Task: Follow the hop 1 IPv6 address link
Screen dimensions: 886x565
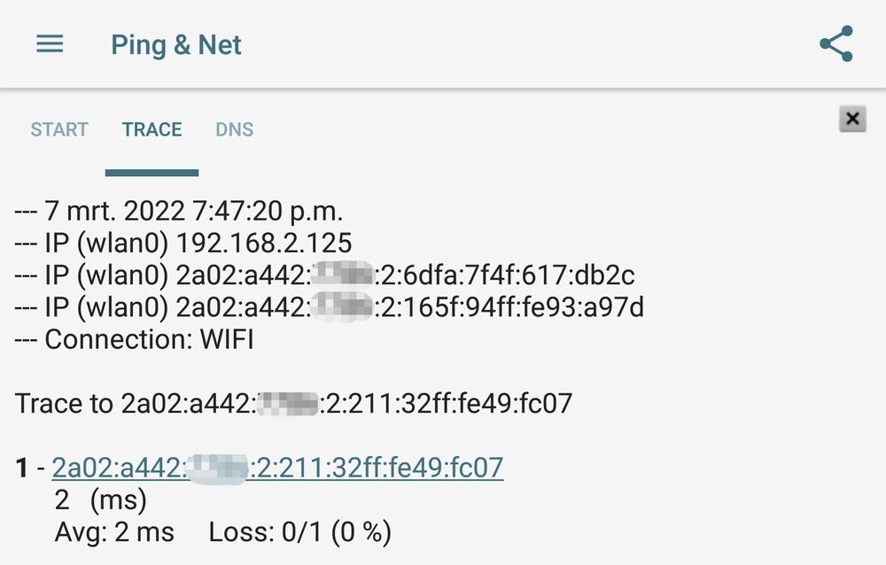Action: coord(277,468)
